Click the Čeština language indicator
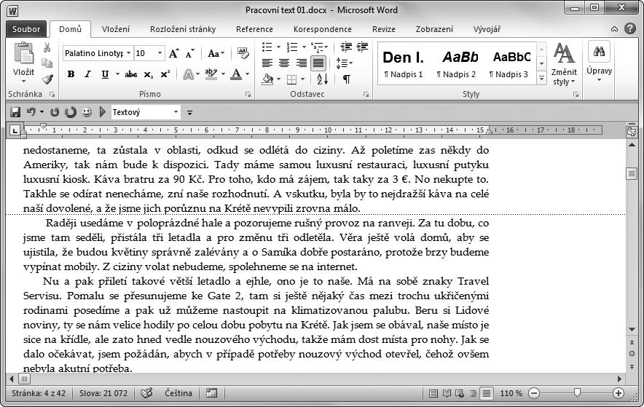 (178, 393)
